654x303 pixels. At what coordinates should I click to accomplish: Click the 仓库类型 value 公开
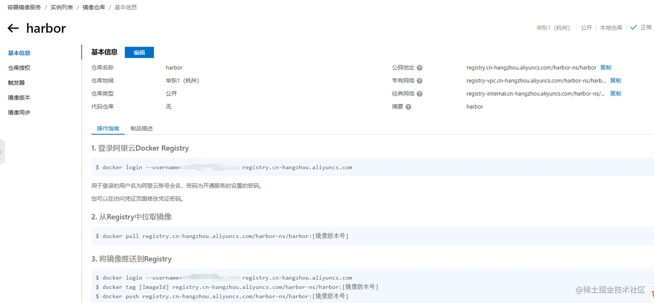point(171,94)
